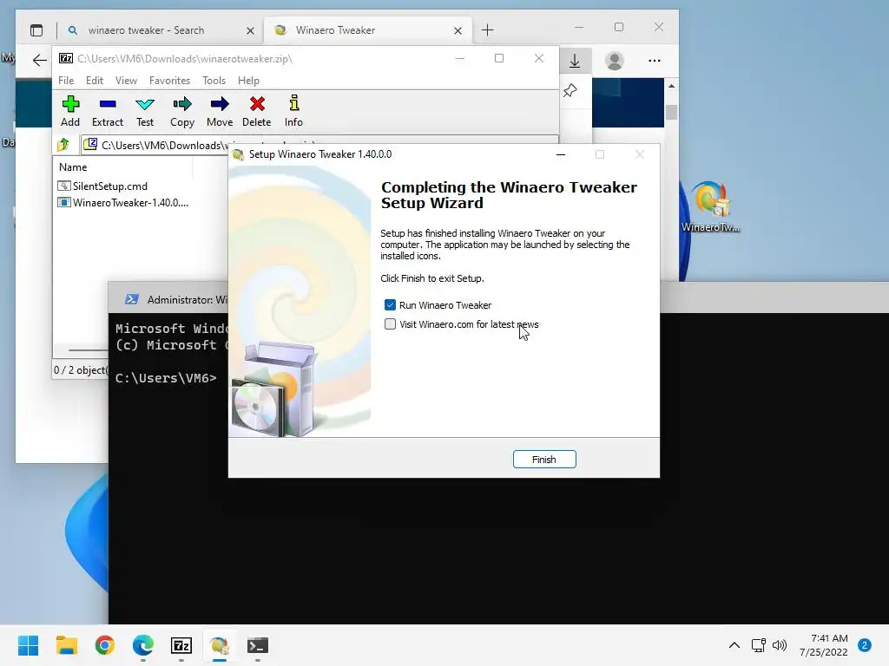Pin the Edge downloads panel
This screenshot has width=889, height=666.
(570, 90)
